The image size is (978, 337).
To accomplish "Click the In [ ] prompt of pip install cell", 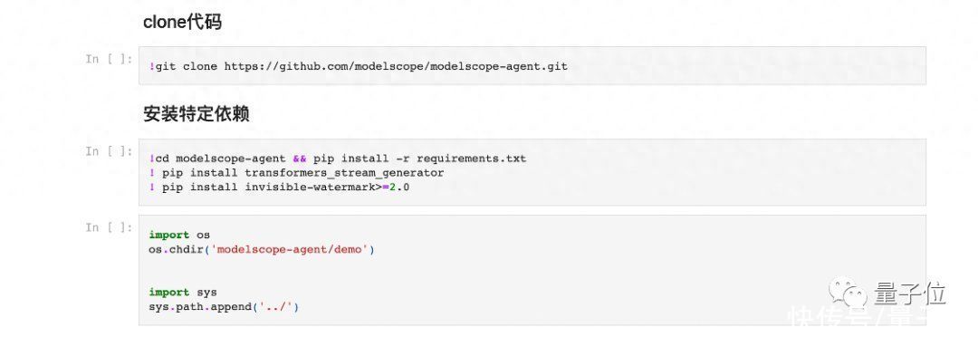I will tap(110, 151).
